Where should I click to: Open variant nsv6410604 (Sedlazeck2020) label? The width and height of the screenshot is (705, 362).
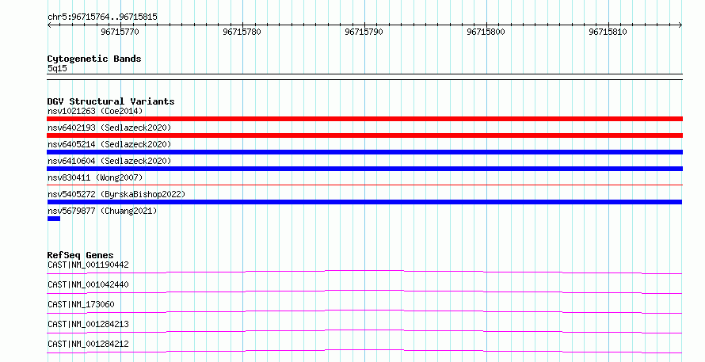(x=109, y=161)
